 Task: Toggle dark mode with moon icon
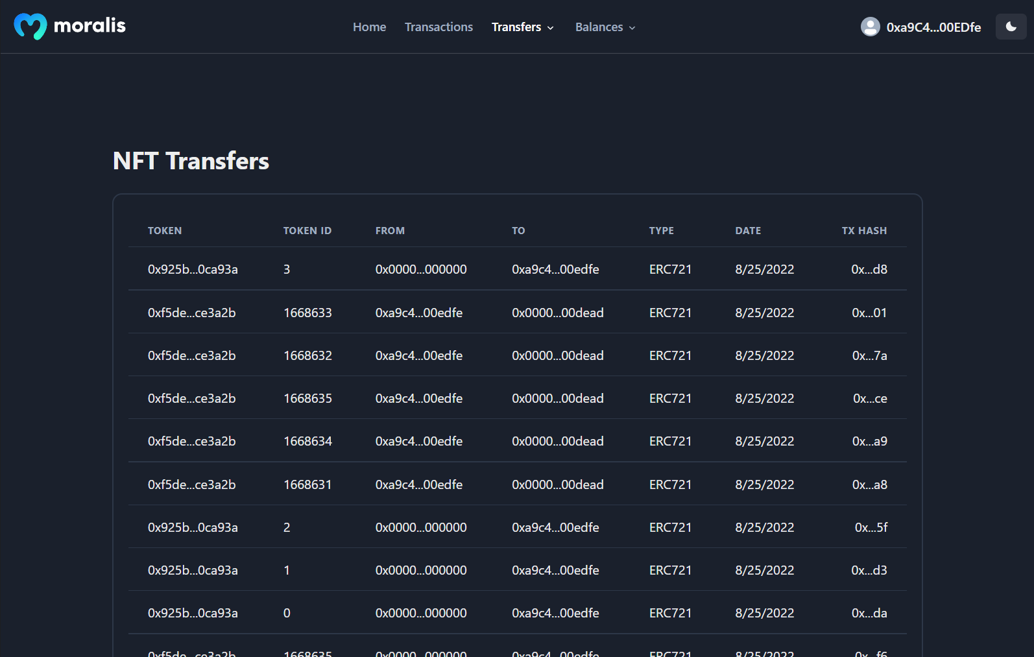click(x=1011, y=27)
